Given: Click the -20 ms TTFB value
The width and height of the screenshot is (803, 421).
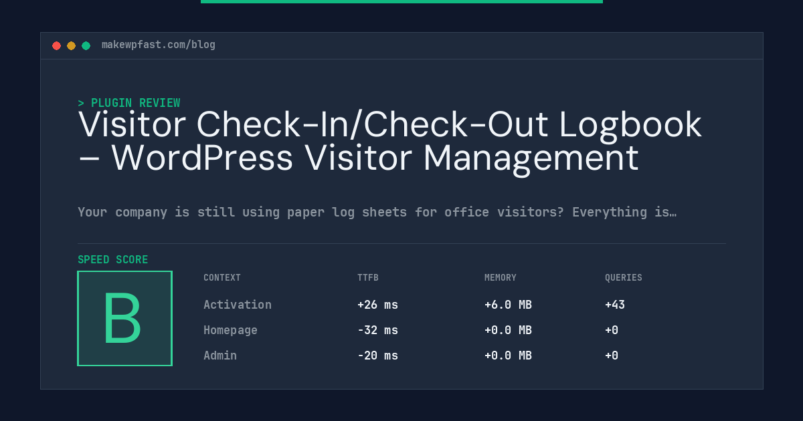Looking at the screenshot, I should (377, 356).
